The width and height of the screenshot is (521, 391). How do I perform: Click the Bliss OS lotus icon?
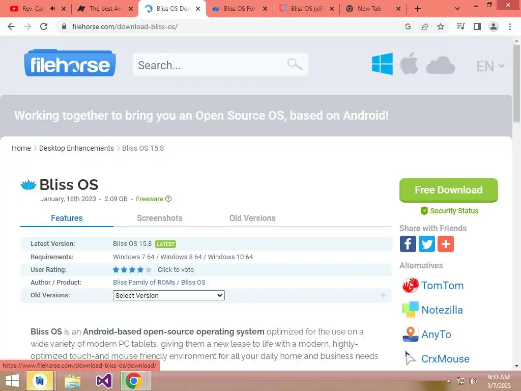coord(28,184)
